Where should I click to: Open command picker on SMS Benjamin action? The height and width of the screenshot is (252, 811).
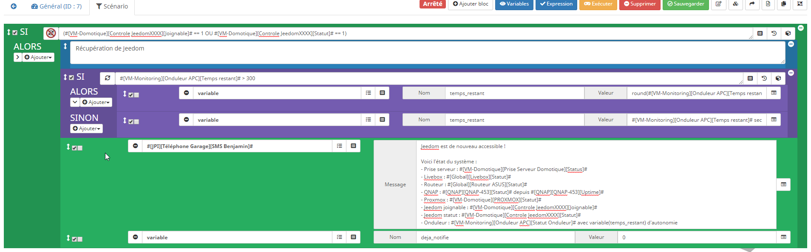[x=353, y=146]
